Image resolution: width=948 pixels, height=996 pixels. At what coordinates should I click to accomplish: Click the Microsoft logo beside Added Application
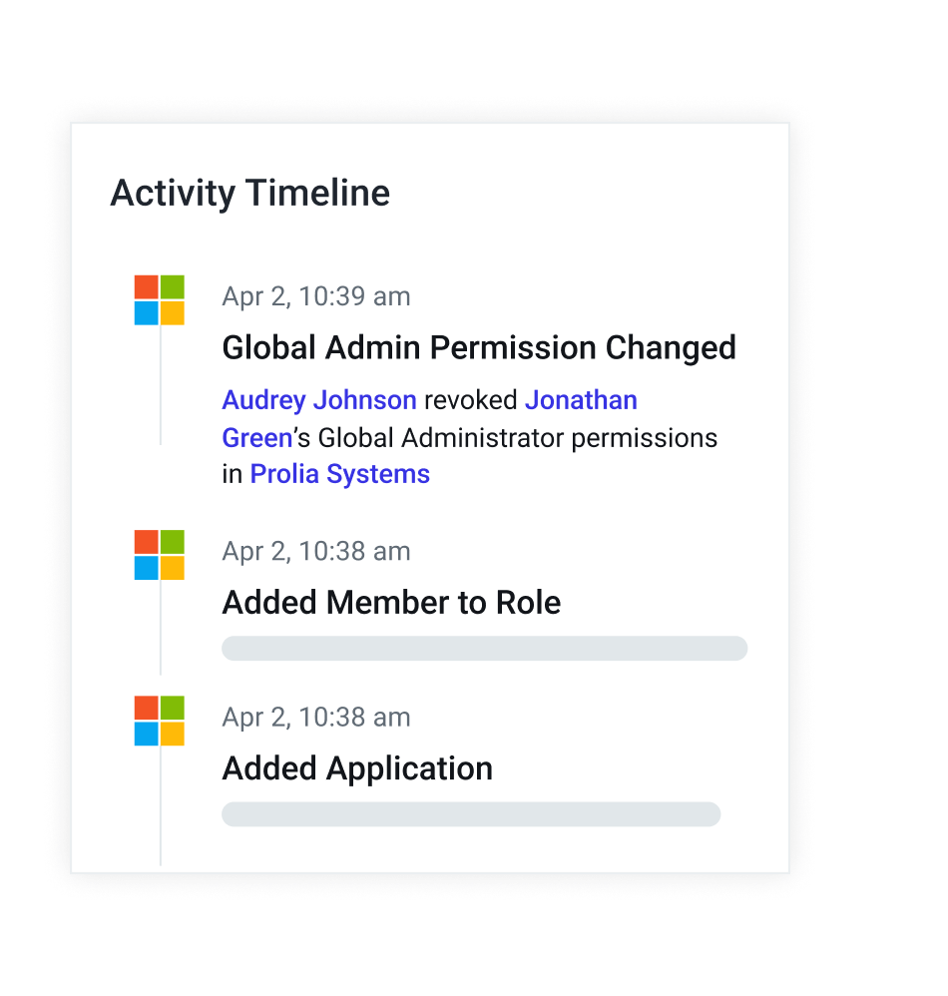tap(160, 721)
